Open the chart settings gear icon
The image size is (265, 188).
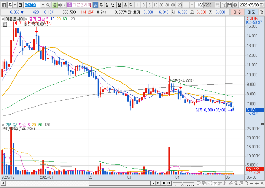235,5
